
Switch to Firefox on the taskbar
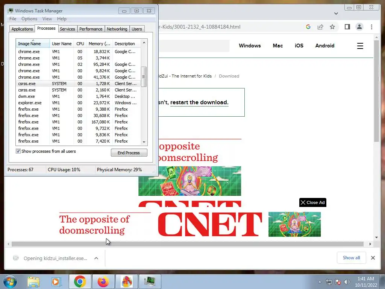point(103,281)
